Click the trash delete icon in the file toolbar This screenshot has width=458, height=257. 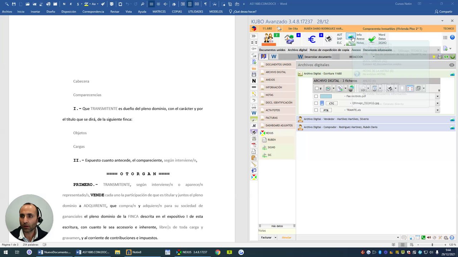tap(375, 89)
